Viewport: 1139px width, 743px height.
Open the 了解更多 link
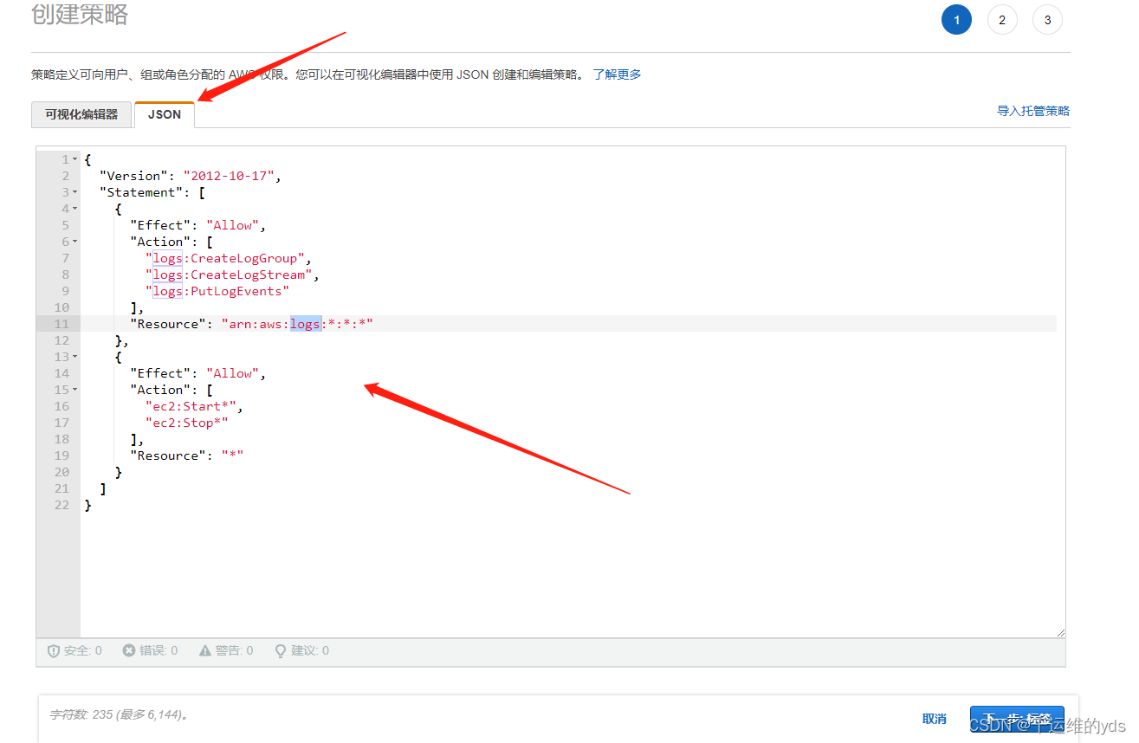pos(618,74)
